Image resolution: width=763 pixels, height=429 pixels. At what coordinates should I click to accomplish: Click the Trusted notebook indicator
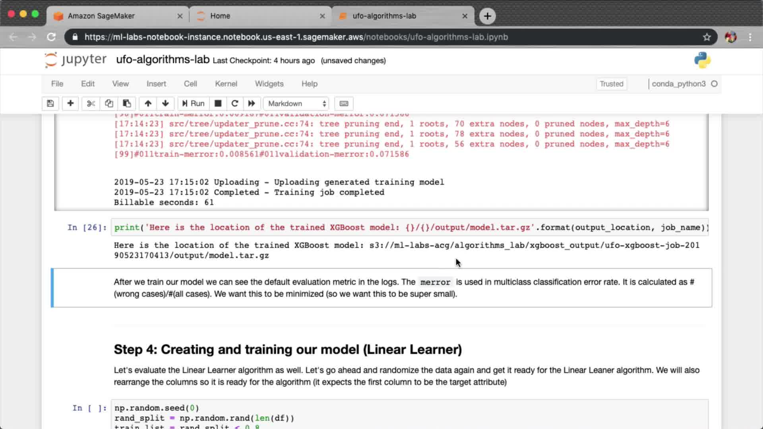tap(611, 84)
